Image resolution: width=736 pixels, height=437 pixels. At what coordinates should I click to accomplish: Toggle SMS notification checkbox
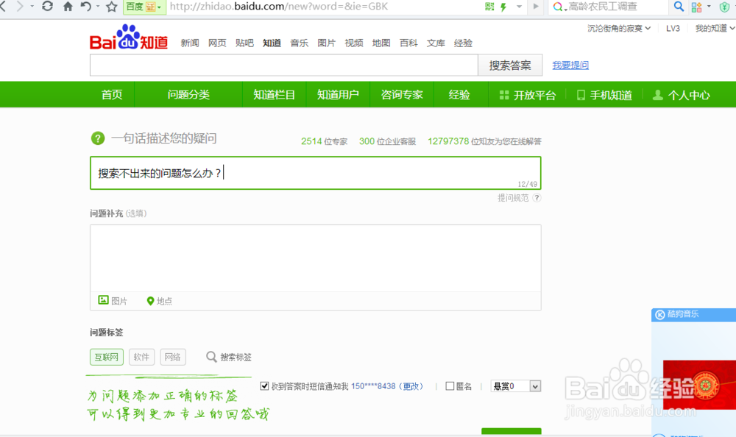pos(264,386)
